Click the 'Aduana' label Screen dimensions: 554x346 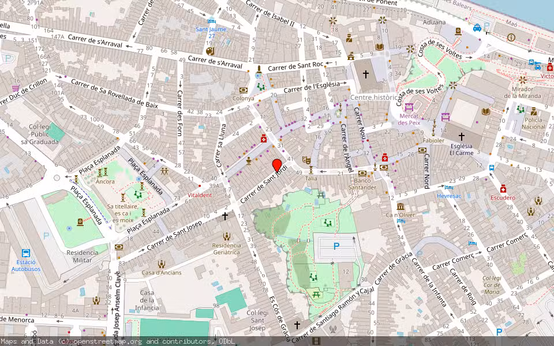434,22
